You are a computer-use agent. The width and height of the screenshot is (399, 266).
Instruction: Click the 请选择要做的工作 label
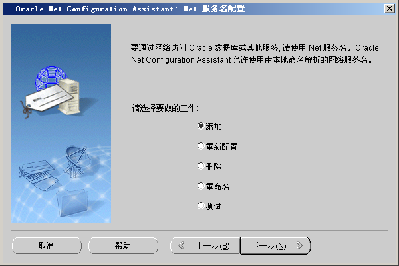pos(165,108)
